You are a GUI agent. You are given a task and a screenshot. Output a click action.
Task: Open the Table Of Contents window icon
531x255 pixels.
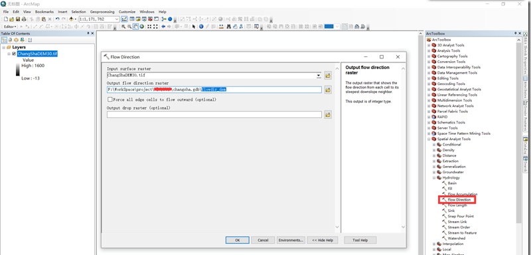tap(131, 19)
